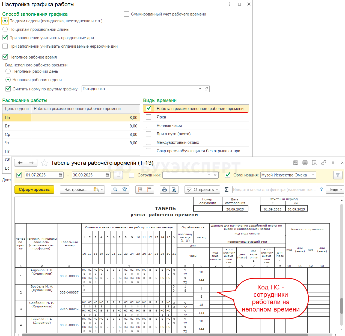Expand the Сотрудники dropdown list
The image size is (345, 336).
[209, 175]
